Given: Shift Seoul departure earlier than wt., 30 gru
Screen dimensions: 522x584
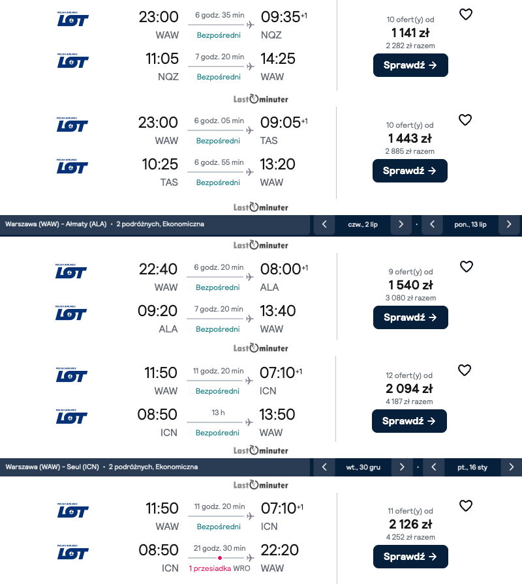Looking at the screenshot, I should (x=324, y=467).
